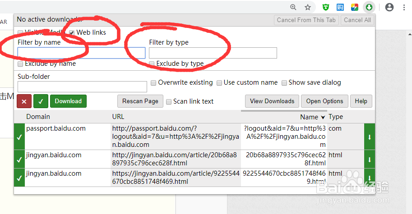The width and height of the screenshot is (412, 214).
Task: Click the Type column header
Action: coord(336,117)
